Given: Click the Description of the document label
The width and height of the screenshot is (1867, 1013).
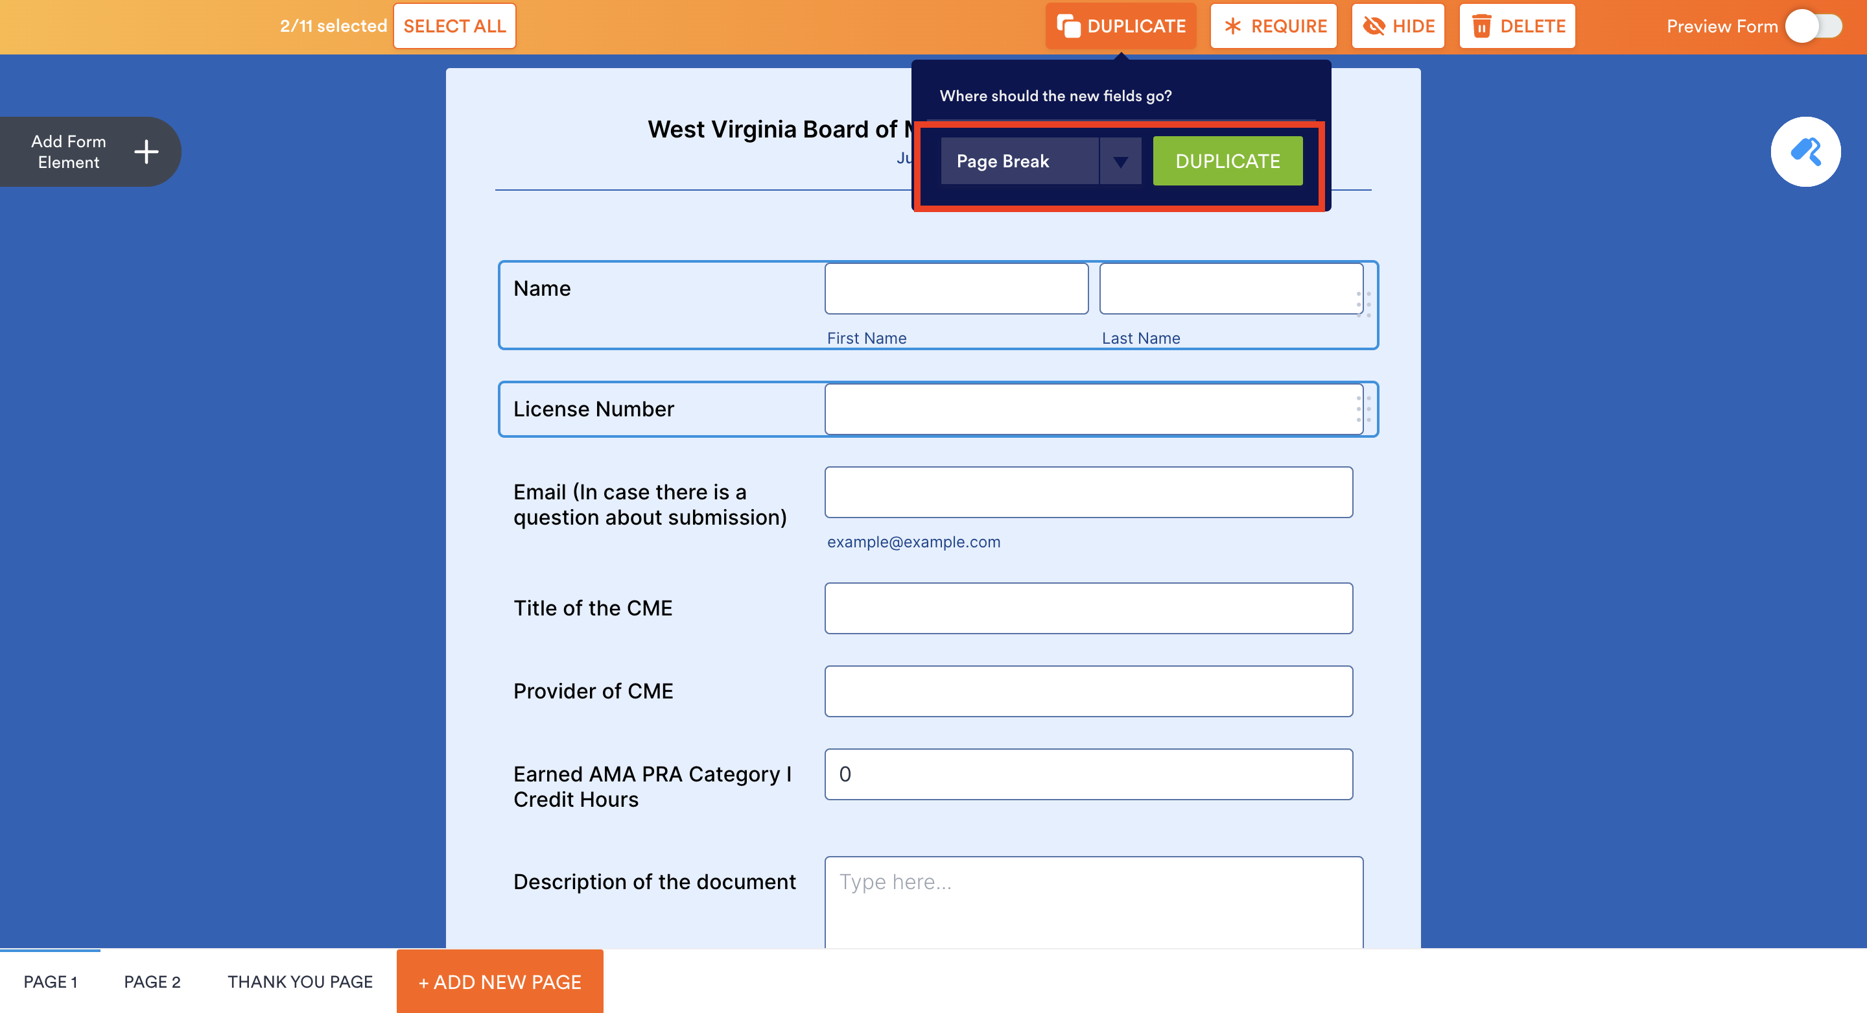Looking at the screenshot, I should 655,882.
